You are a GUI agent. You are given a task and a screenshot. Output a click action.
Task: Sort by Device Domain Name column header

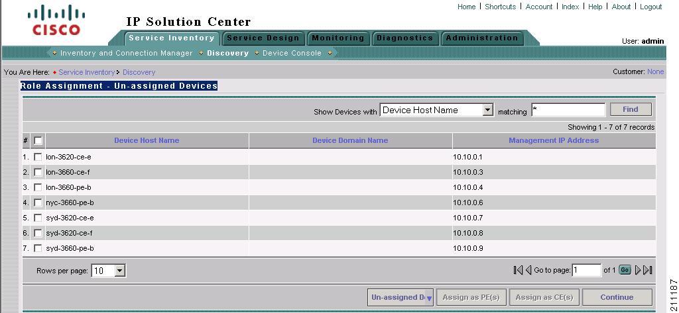(350, 140)
